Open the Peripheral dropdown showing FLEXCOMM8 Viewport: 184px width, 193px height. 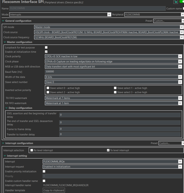(154, 14)
